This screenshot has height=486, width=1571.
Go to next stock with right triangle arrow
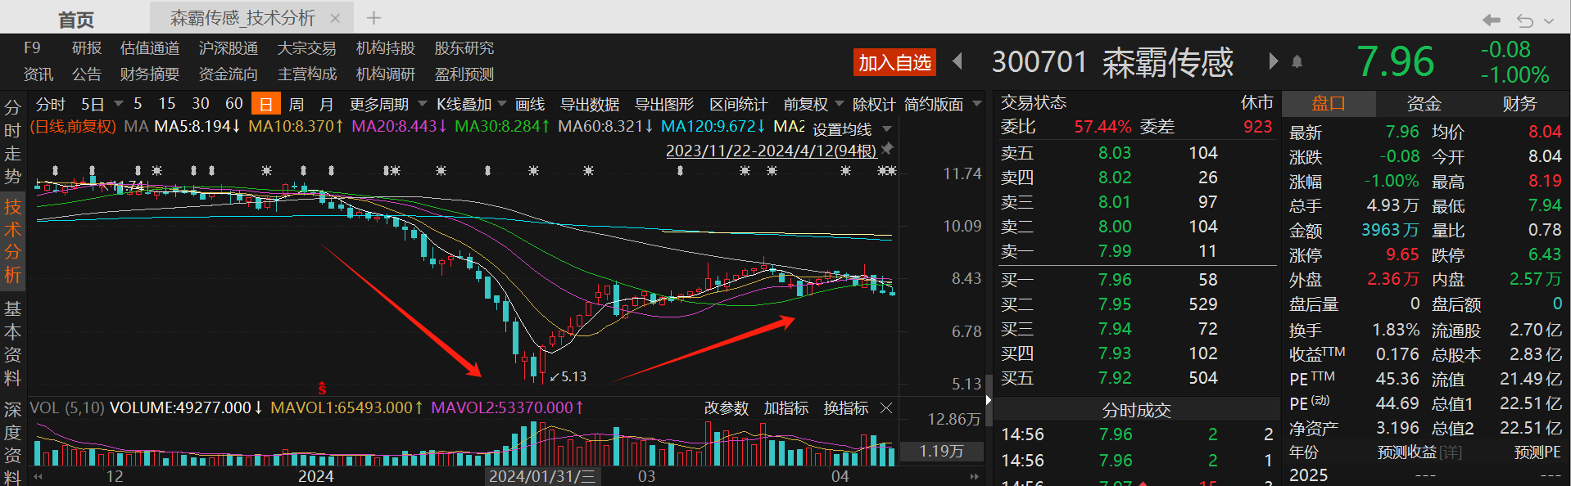coord(1273,61)
